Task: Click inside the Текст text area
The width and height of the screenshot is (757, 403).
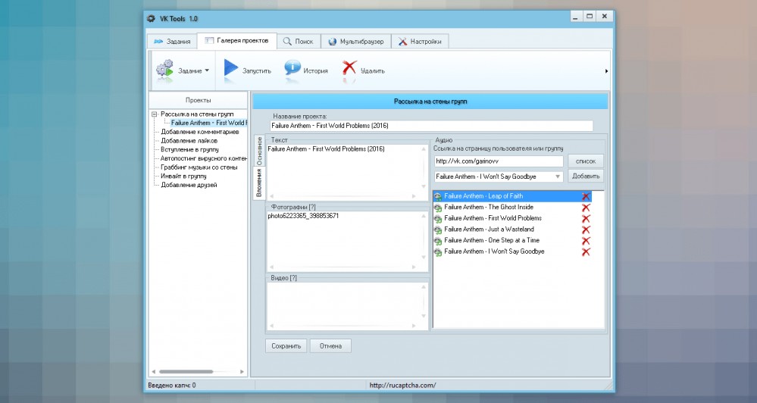Action: click(346, 172)
